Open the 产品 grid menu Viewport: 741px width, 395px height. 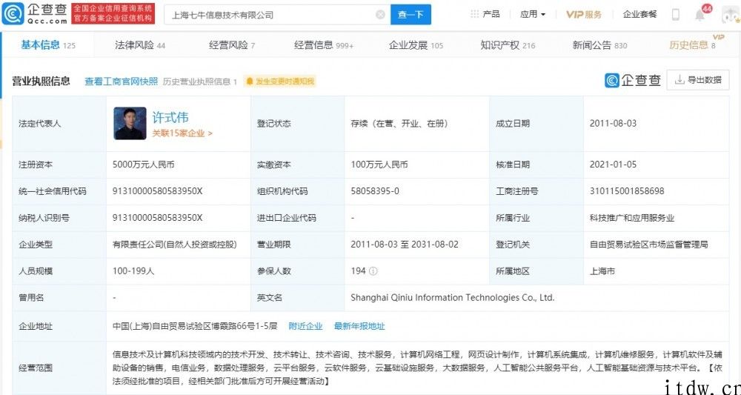click(485, 14)
